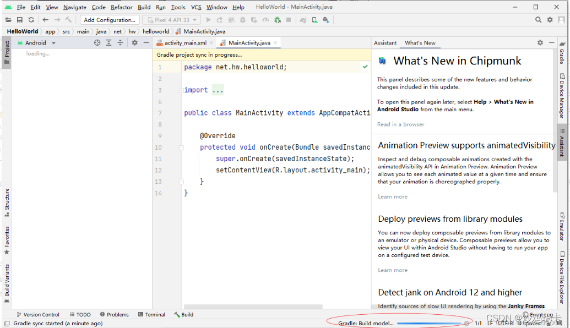Screen dimensions: 570x328
Task: Click the Gradle build progress bar
Action: click(430, 323)
